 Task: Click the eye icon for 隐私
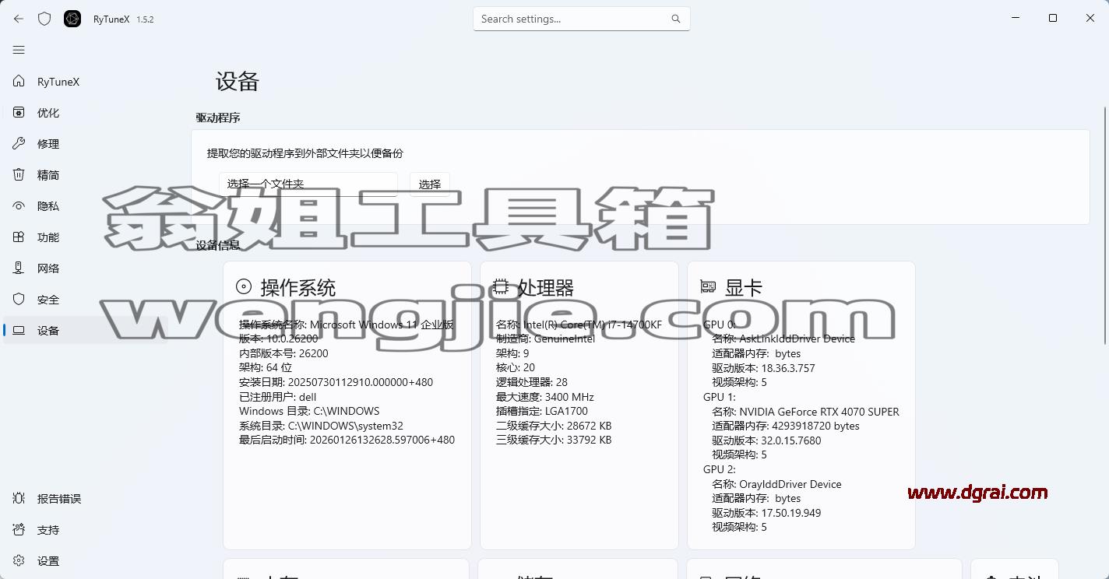coord(19,206)
